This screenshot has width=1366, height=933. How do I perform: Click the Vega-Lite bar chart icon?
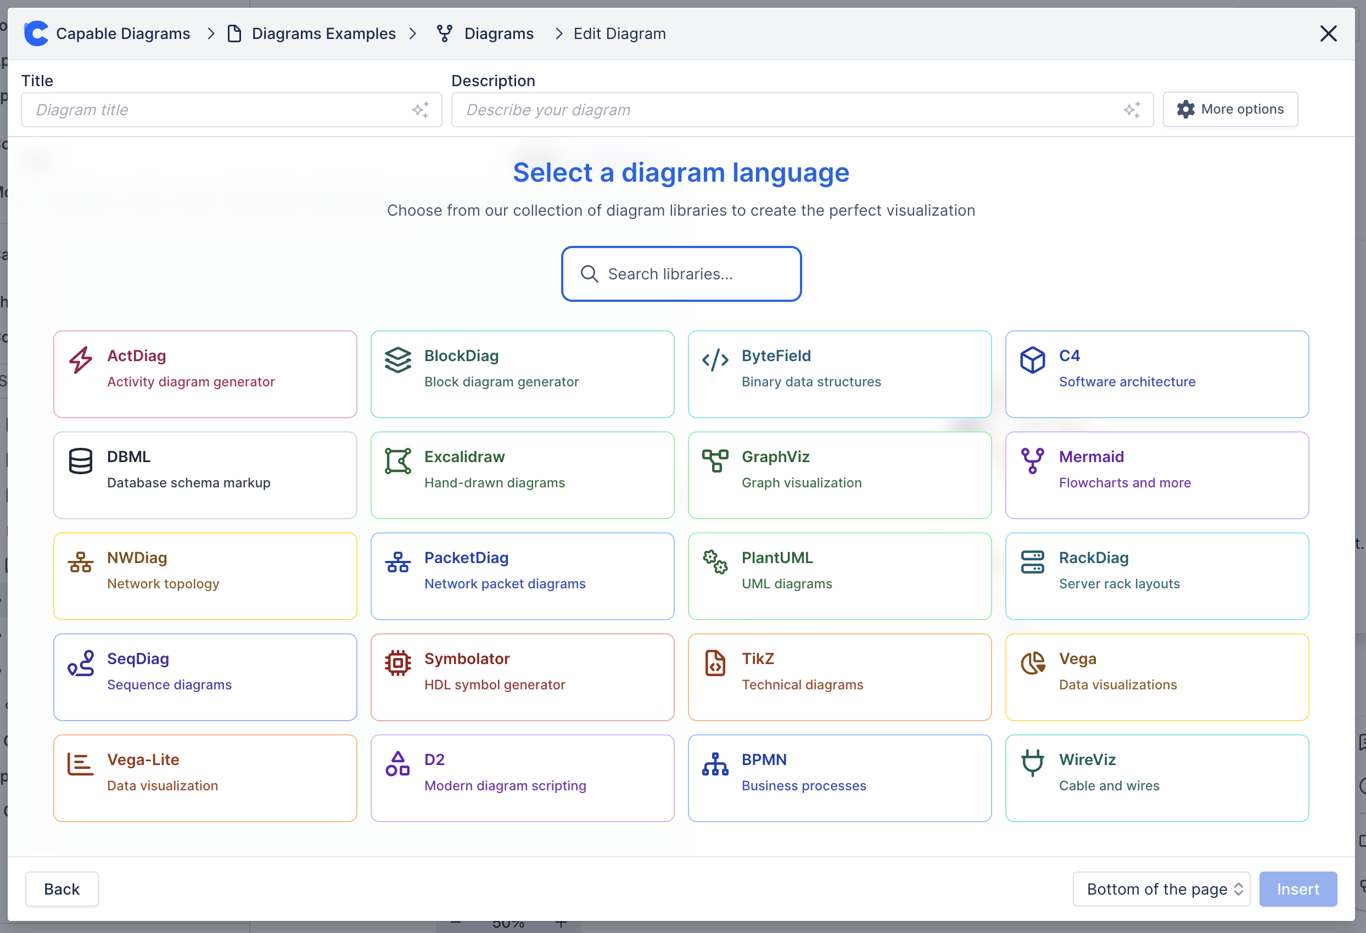pos(81,764)
